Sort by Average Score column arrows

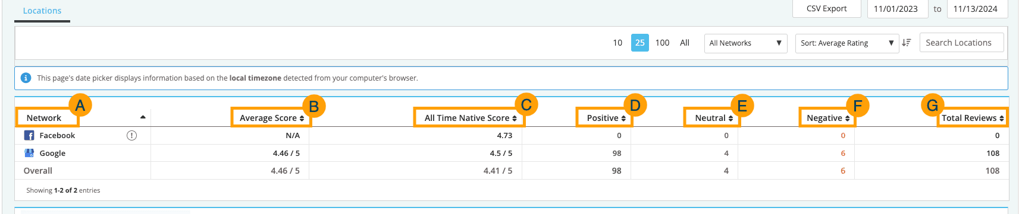coord(302,119)
